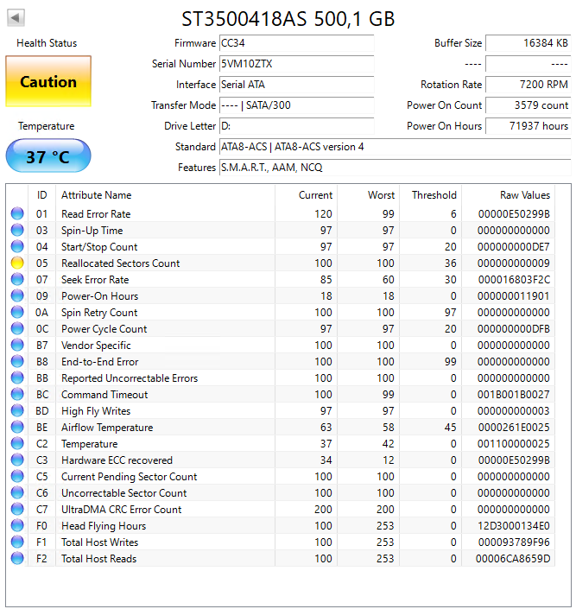Select the Reallocated Sectors Count attribute name
Screen dimensions: 576x609
coord(120,263)
